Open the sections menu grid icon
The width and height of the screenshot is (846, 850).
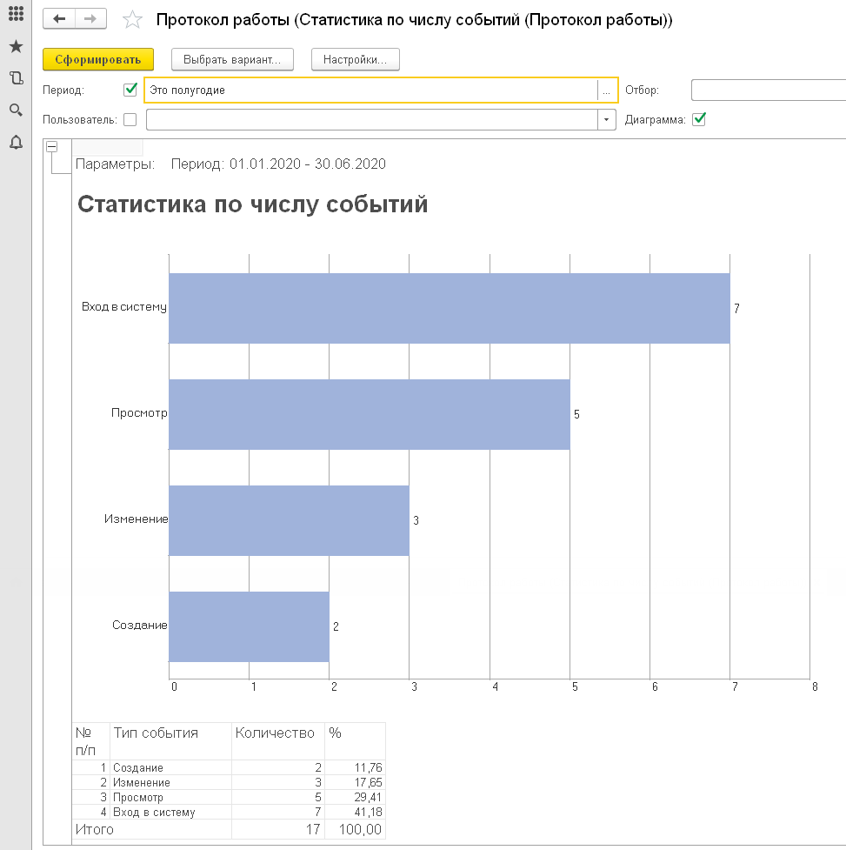click(16, 16)
